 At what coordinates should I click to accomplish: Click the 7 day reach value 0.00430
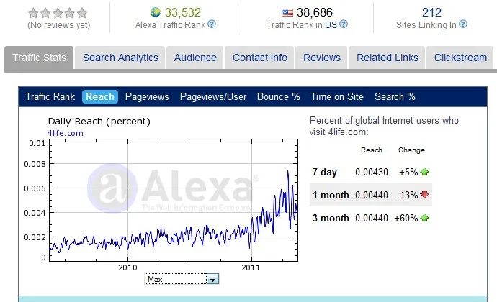(372, 172)
